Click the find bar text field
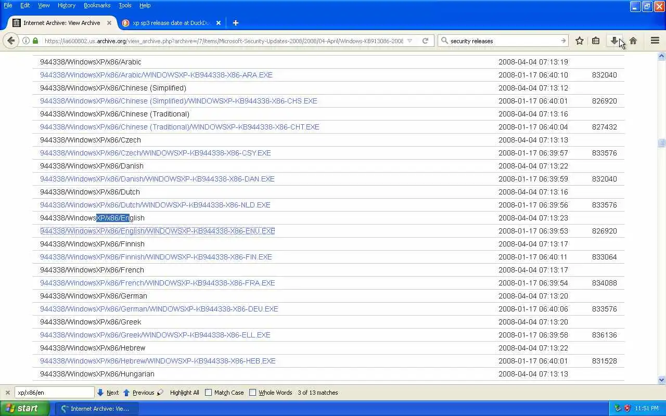The width and height of the screenshot is (666, 416). (54, 393)
